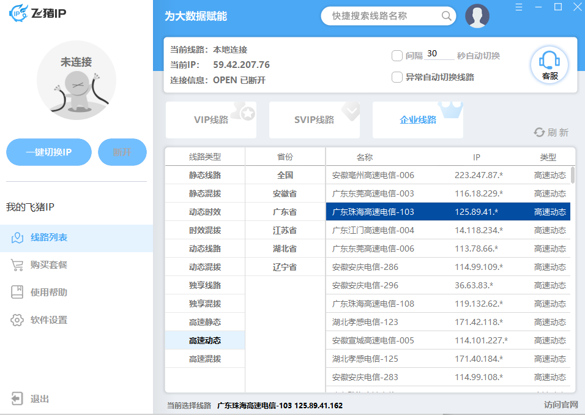Enable the 间隔 auto-switch checkbox
This screenshot has width=585, height=415.
[397, 56]
